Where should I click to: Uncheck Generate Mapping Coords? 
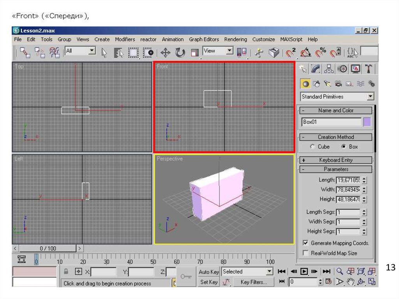coord(306,243)
